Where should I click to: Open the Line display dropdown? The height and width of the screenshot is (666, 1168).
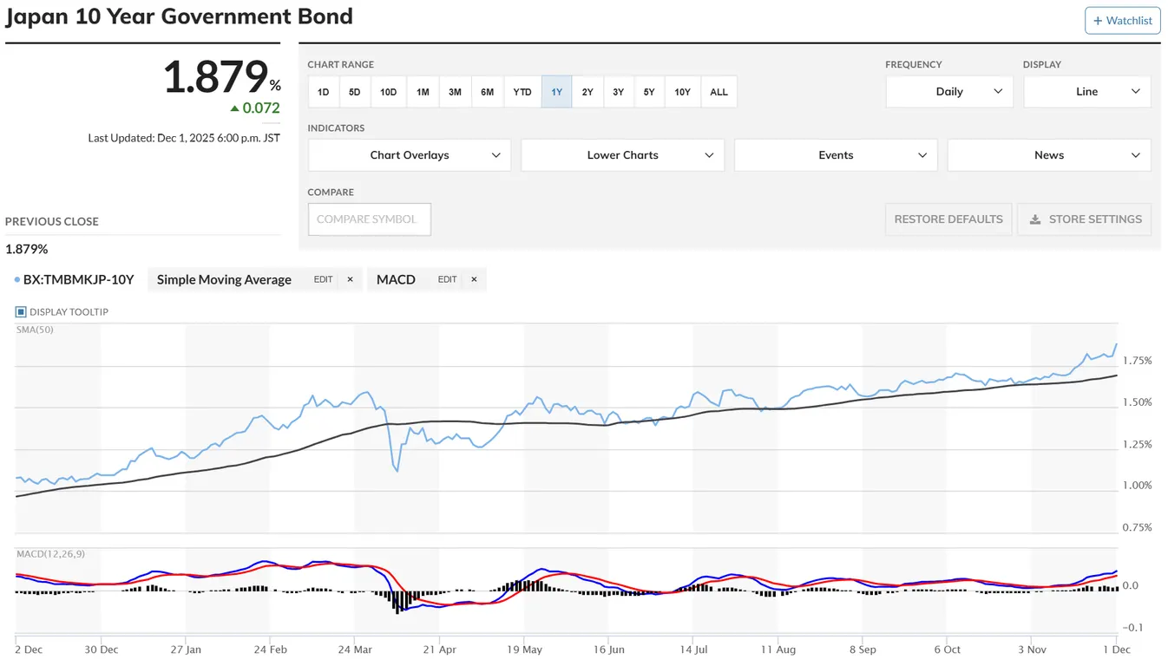pyautogui.click(x=1087, y=92)
